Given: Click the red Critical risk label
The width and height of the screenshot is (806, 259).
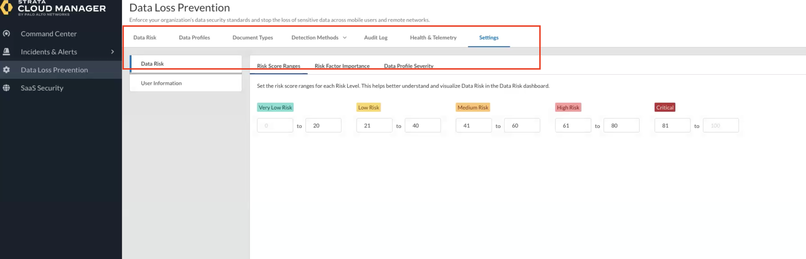Looking at the screenshot, I should click(x=665, y=107).
